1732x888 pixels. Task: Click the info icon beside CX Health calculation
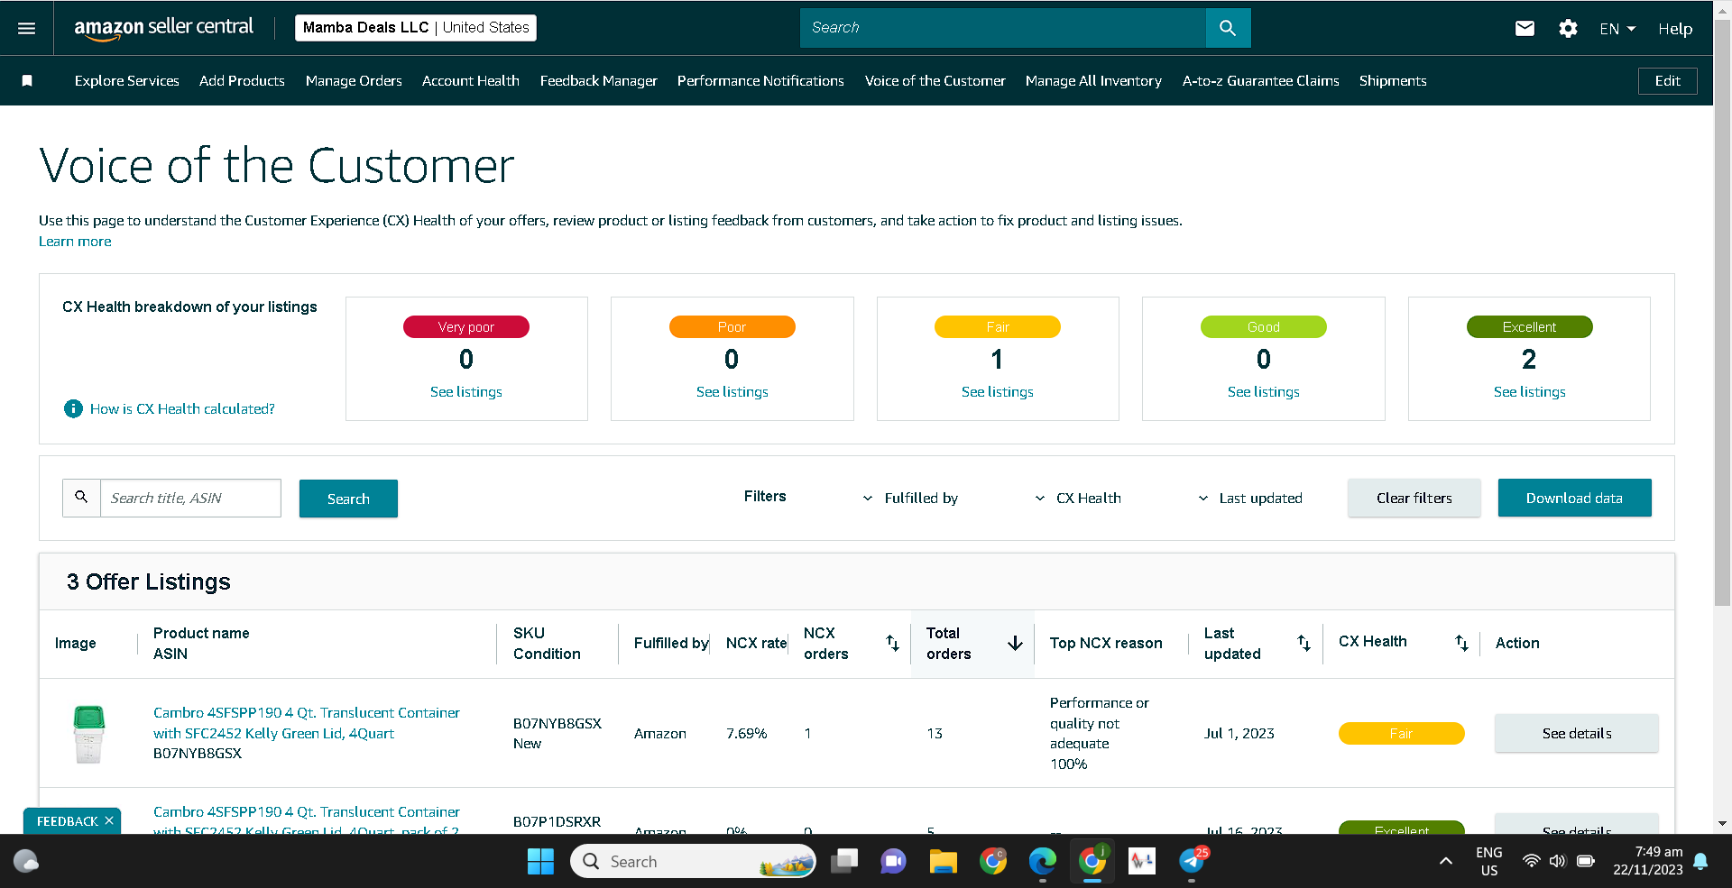tap(73, 408)
